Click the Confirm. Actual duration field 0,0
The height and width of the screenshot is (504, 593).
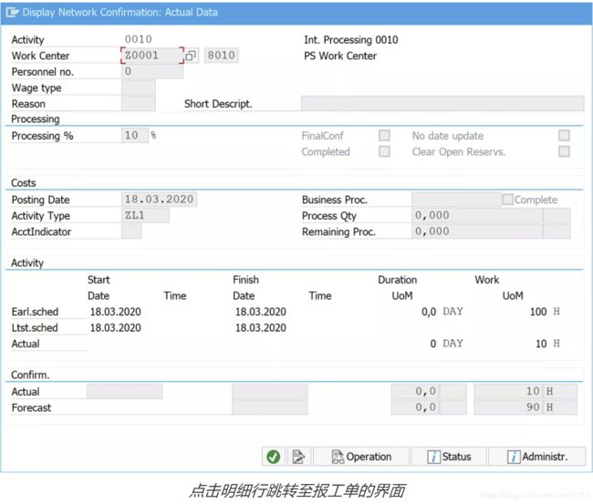(x=415, y=391)
